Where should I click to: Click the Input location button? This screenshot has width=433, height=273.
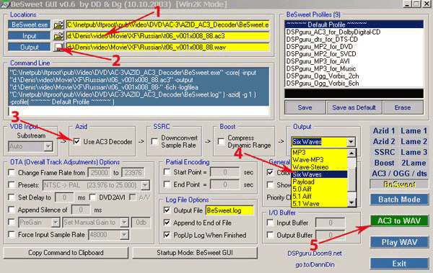pos(30,36)
